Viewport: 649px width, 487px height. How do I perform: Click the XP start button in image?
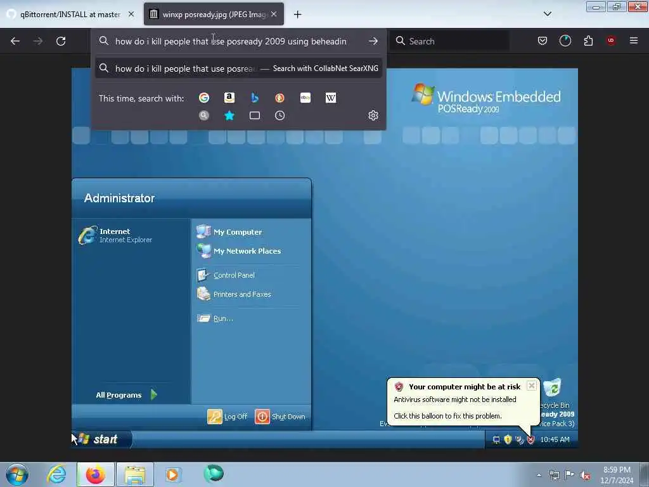click(x=102, y=439)
